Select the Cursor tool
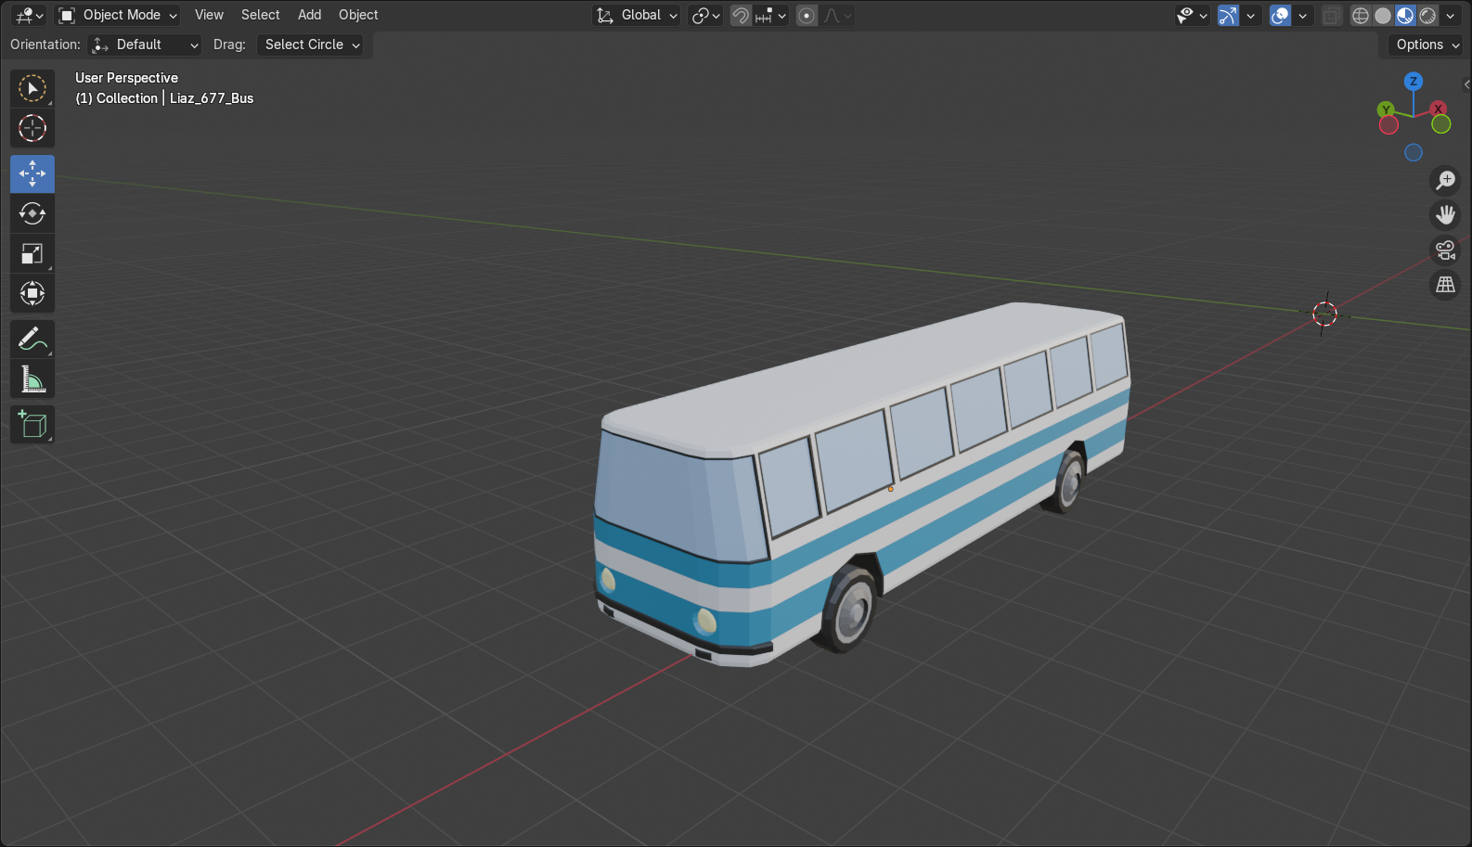This screenshot has height=847, width=1472. pos(32,128)
